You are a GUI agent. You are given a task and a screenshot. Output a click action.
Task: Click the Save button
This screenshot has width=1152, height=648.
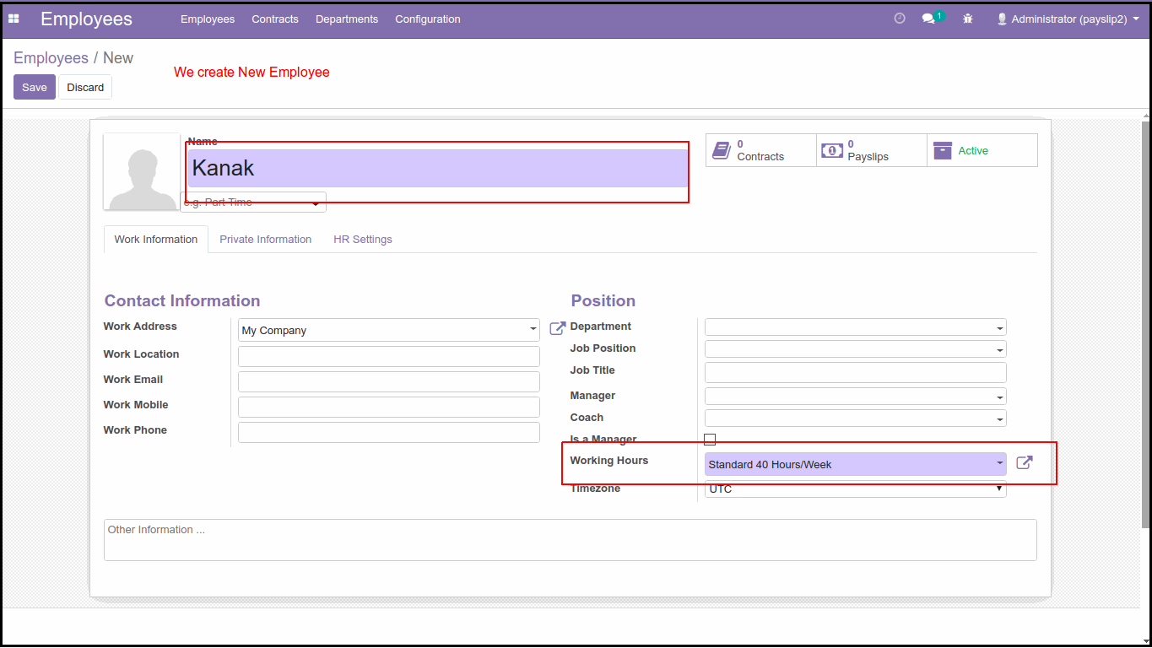[35, 87]
